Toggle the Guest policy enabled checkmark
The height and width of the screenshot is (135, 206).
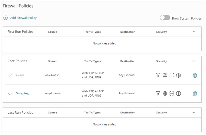10,75
